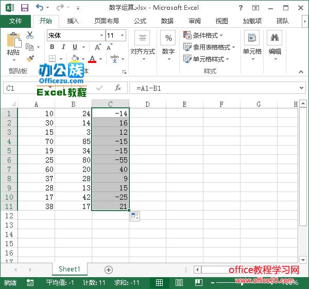Image resolution: width=309 pixels, height=289 pixels.
Task: Toggle Italic formatting
Action: [x=63, y=47]
